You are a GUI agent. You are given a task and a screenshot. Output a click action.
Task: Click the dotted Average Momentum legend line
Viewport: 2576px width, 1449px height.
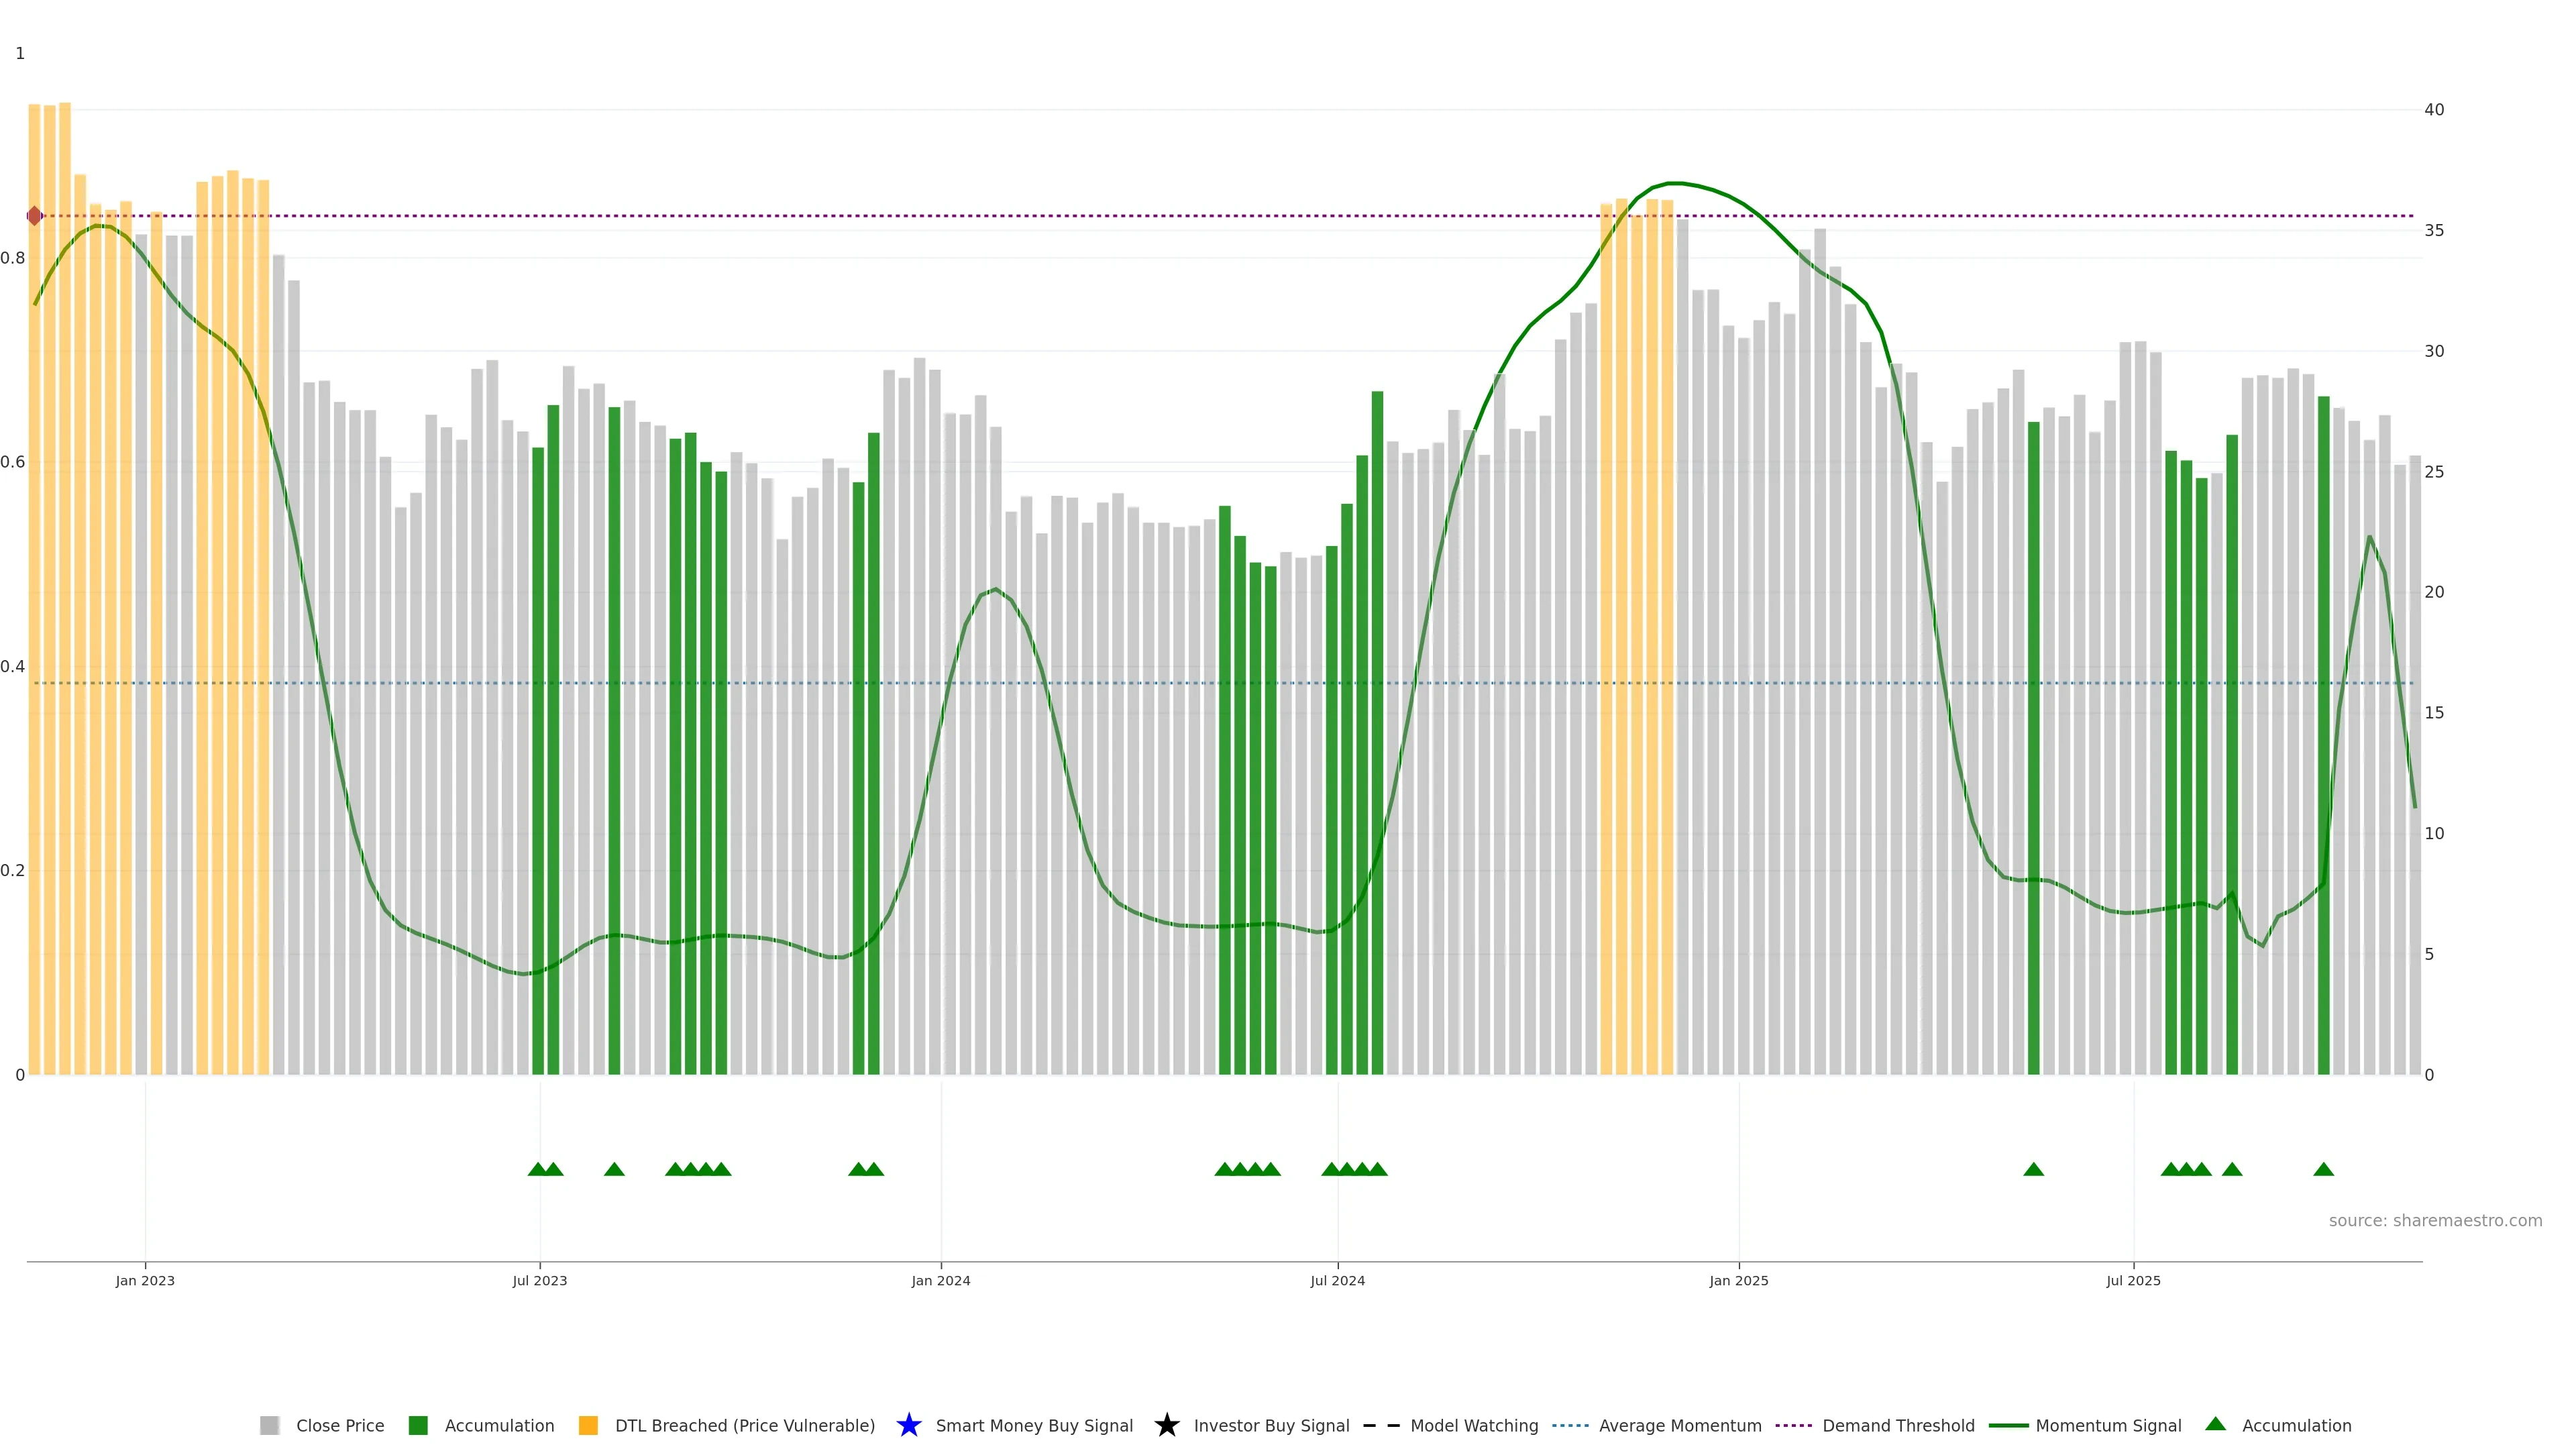tap(1570, 1425)
